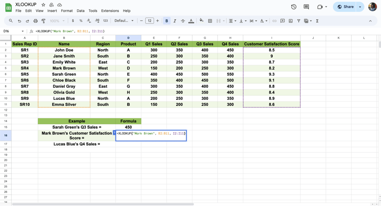Viewport: 381px width, 206px height.
Task: Open the comments panel icon
Action: tap(306, 7)
